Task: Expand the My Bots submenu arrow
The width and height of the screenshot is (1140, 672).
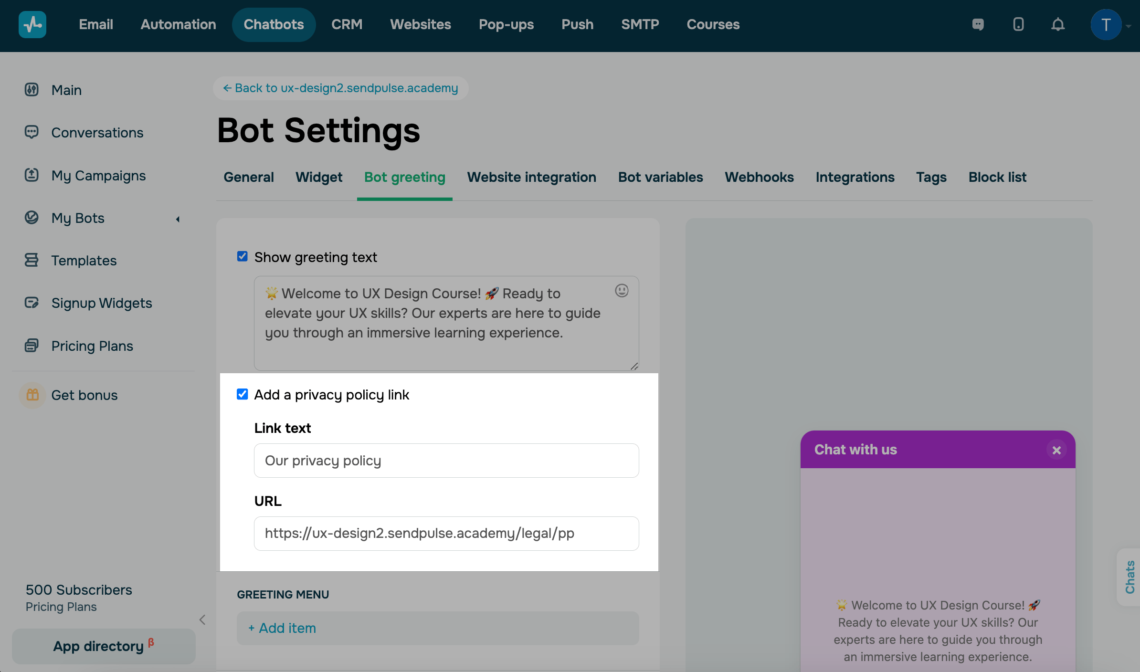Action: point(178,219)
